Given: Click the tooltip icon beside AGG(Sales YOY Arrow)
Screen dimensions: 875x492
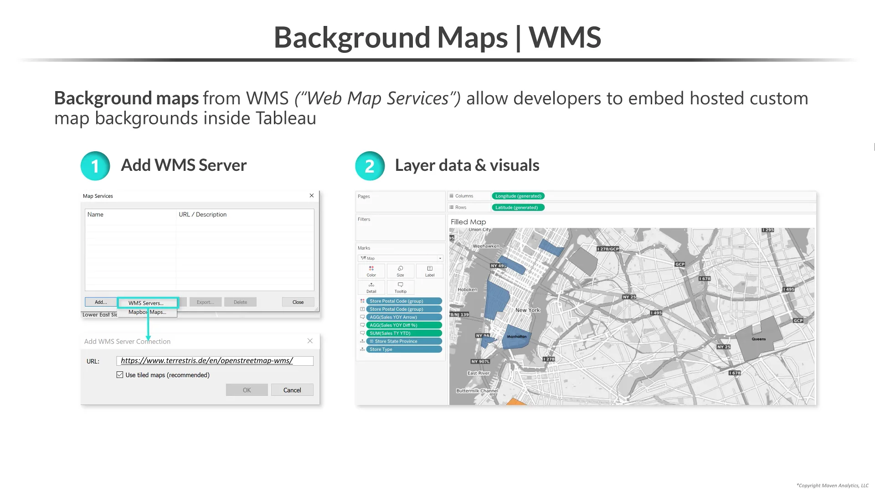Looking at the screenshot, I should (x=362, y=317).
